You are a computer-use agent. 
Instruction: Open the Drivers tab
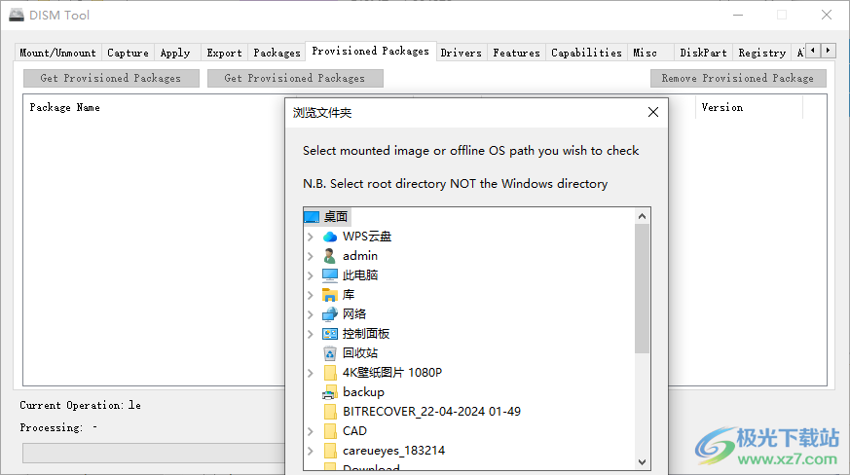(462, 53)
